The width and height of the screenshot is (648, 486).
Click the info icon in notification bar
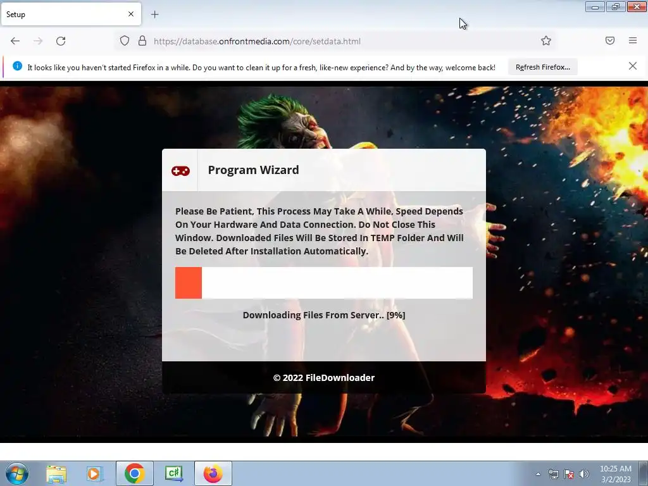(x=17, y=66)
